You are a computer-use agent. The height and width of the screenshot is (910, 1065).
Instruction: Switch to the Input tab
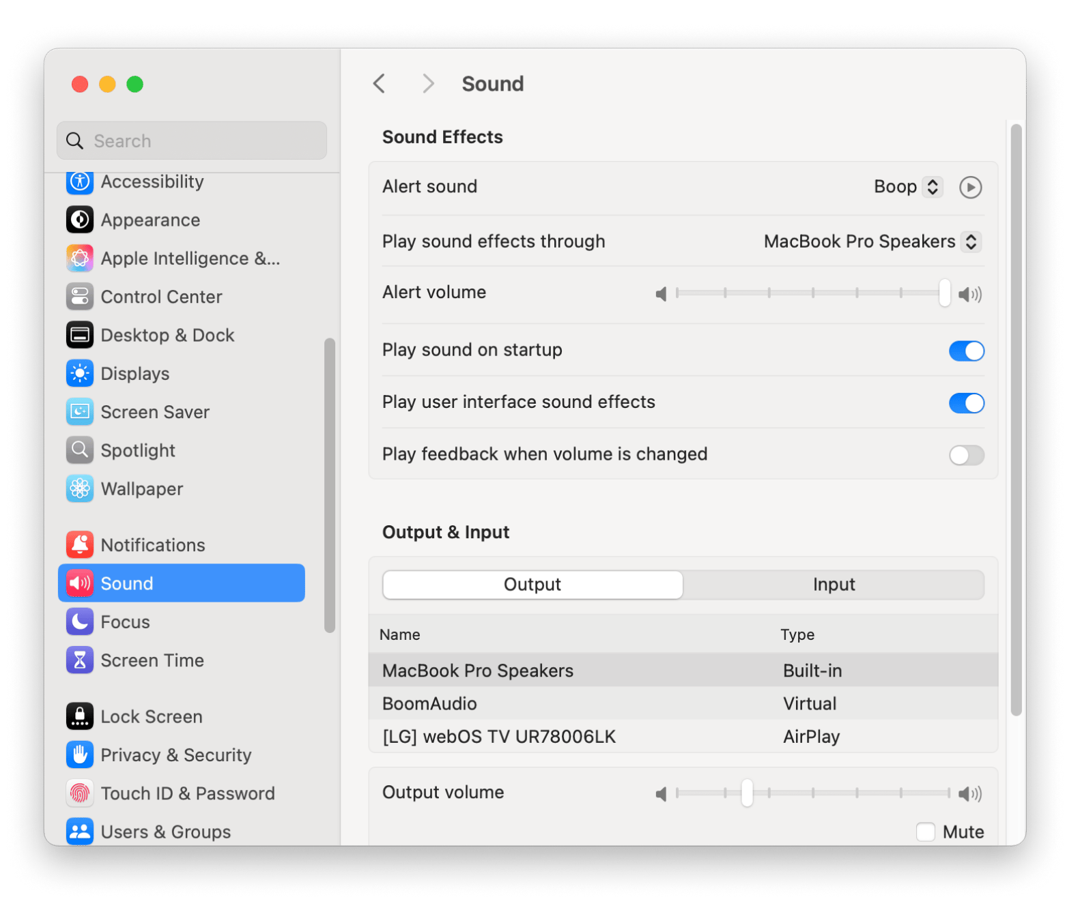pyautogui.click(x=833, y=585)
